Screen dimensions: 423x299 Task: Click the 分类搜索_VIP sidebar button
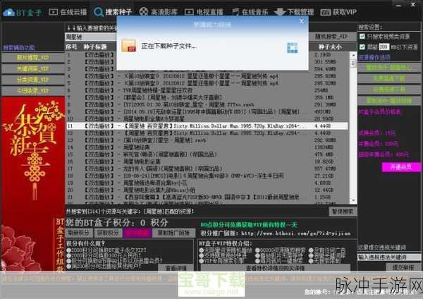(33, 80)
